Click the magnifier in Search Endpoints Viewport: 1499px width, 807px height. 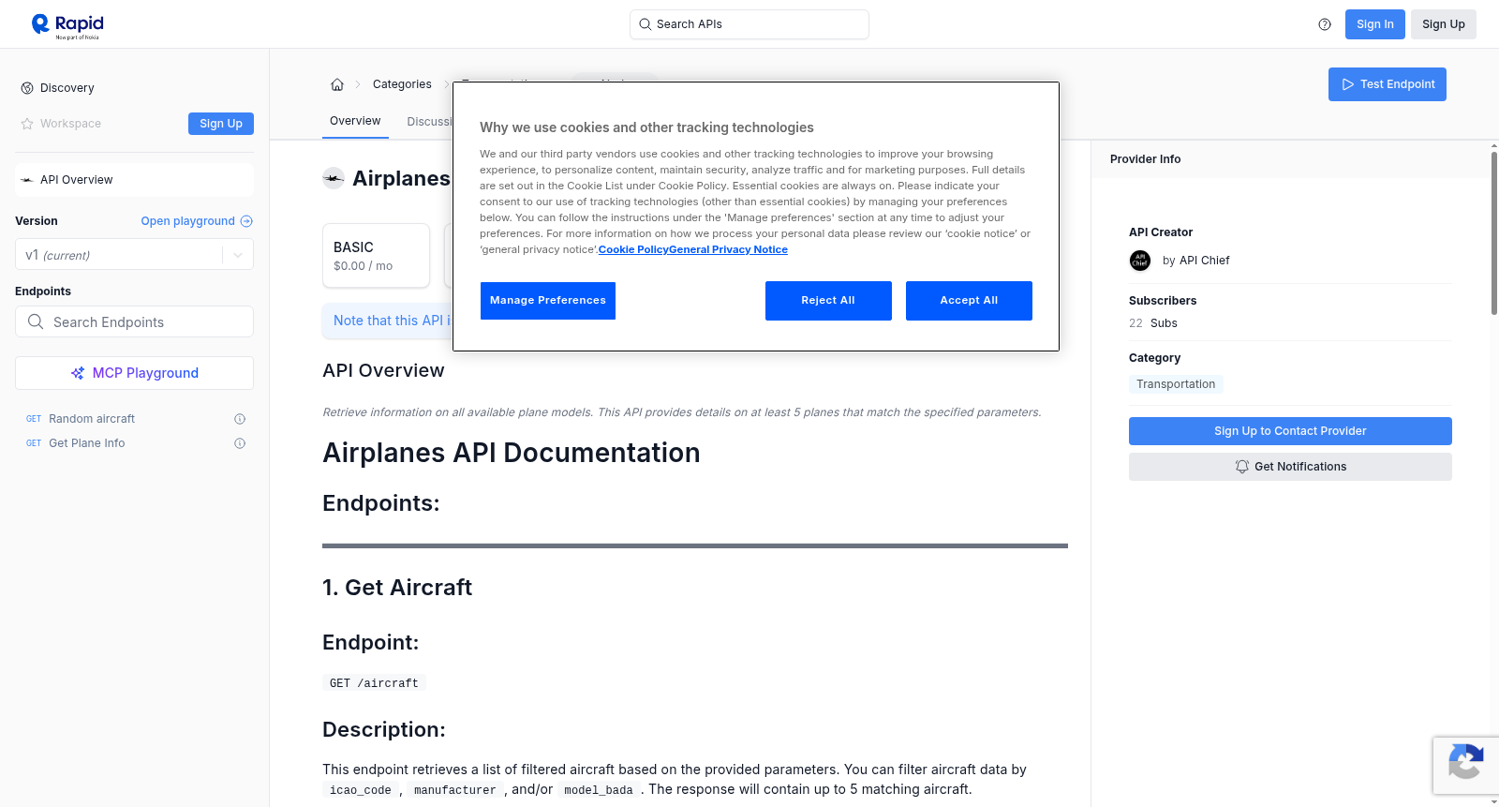pyautogui.click(x=36, y=321)
